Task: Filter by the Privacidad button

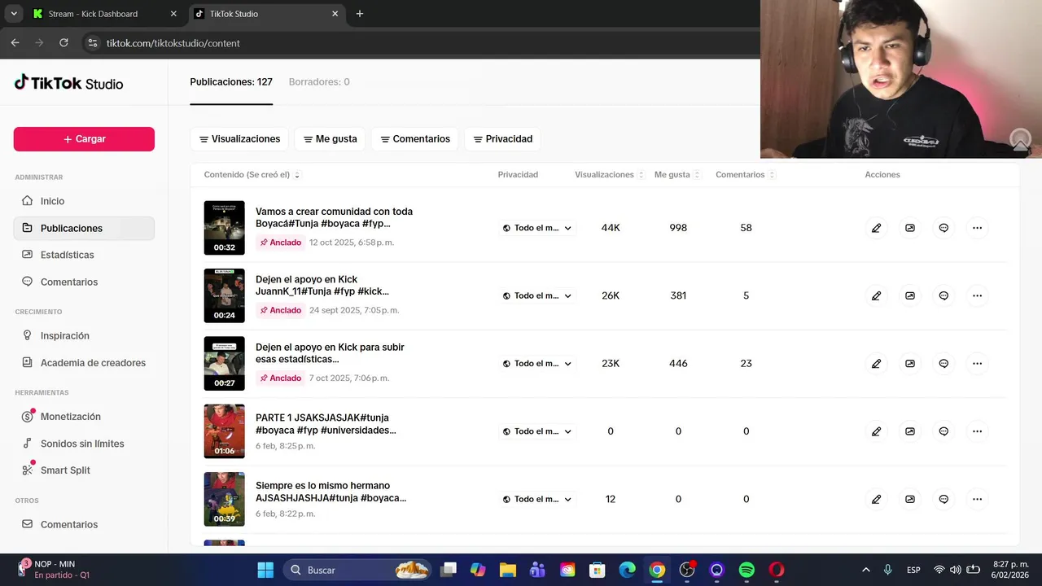Action: coord(502,139)
